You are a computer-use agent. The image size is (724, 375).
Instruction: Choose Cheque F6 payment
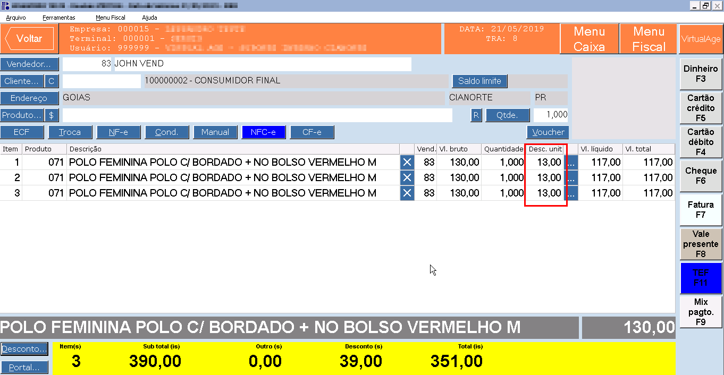point(701,176)
